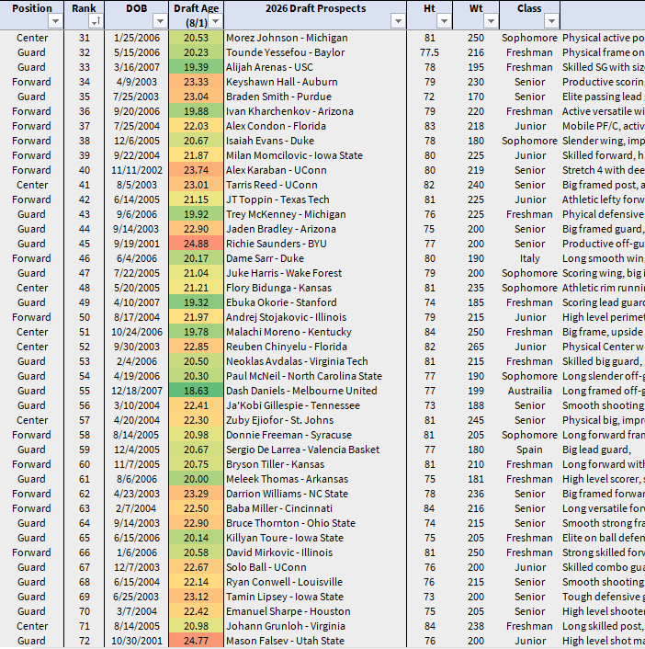Select the DOB header cell
Image resolution: width=645 pixels, height=649 pixels.
tap(137, 15)
